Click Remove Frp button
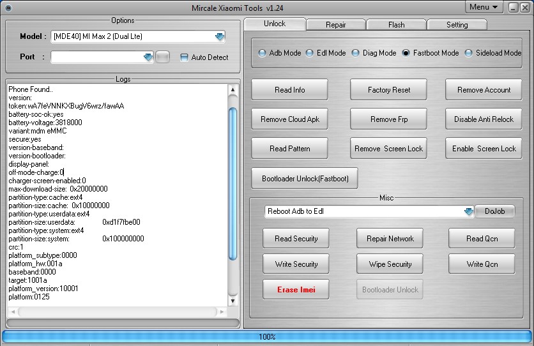The image size is (534, 346). tap(388, 119)
